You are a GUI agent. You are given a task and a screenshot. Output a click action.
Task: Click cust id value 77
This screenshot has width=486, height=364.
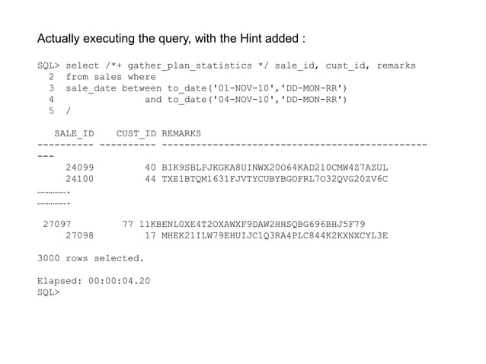pos(128,224)
